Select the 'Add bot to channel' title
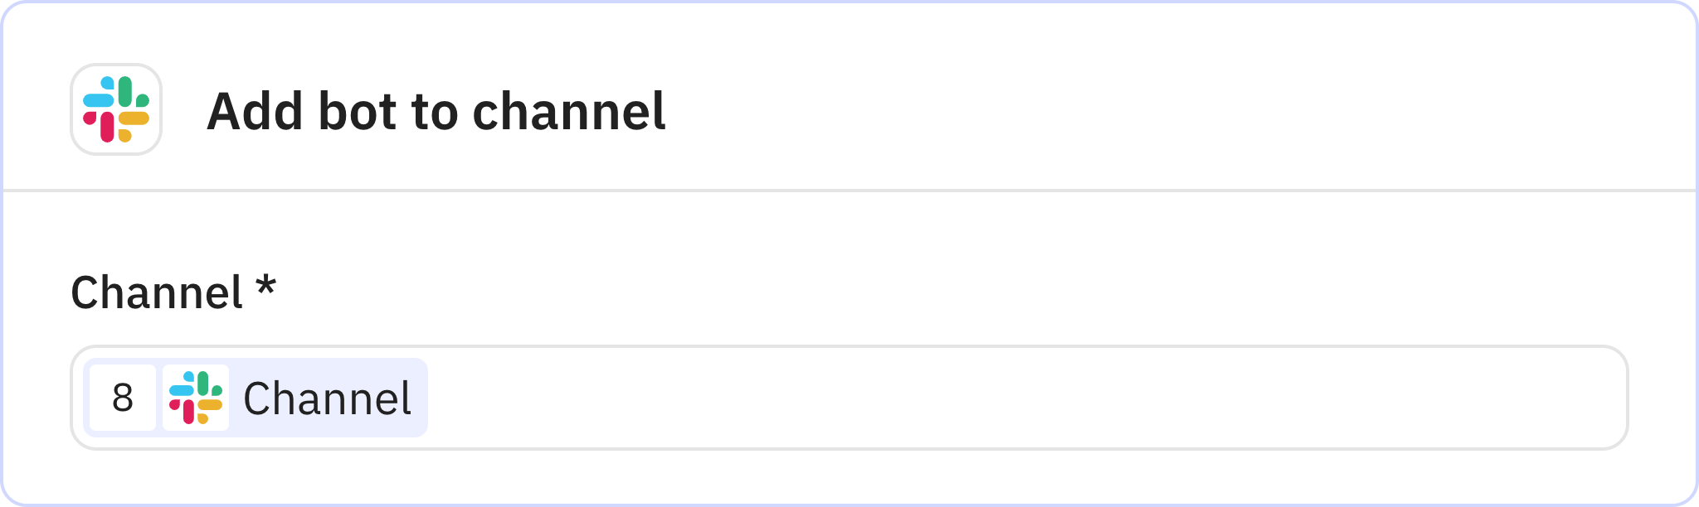Viewport: 1699px width, 507px height. pyautogui.click(x=436, y=111)
